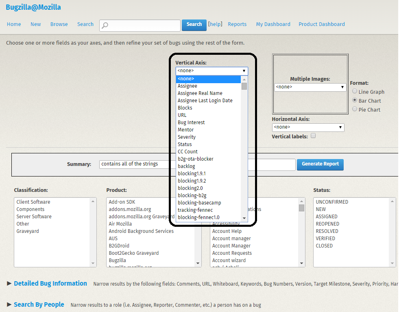Screen dimensions: 399x312
Task: Choose Assignee Last Login Date option
Action: [208, 101]
